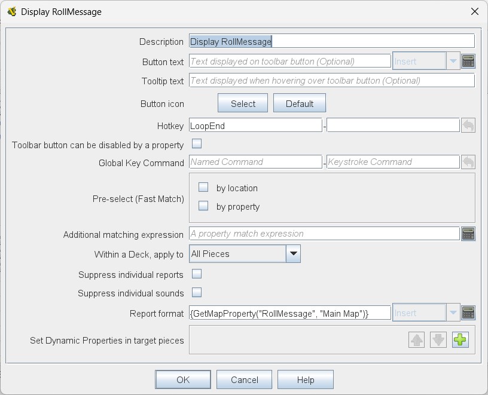Click undo arrow next to Hotkey field

pos(468,125)
